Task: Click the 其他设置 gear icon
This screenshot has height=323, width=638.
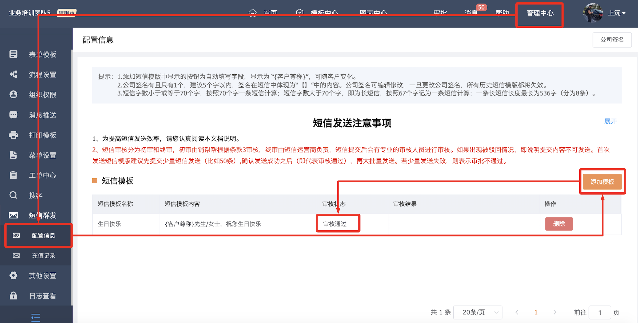Action: [13, 276]
